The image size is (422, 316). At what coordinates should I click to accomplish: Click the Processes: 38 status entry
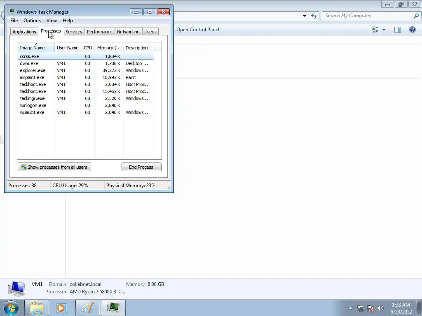pos(22,186)
